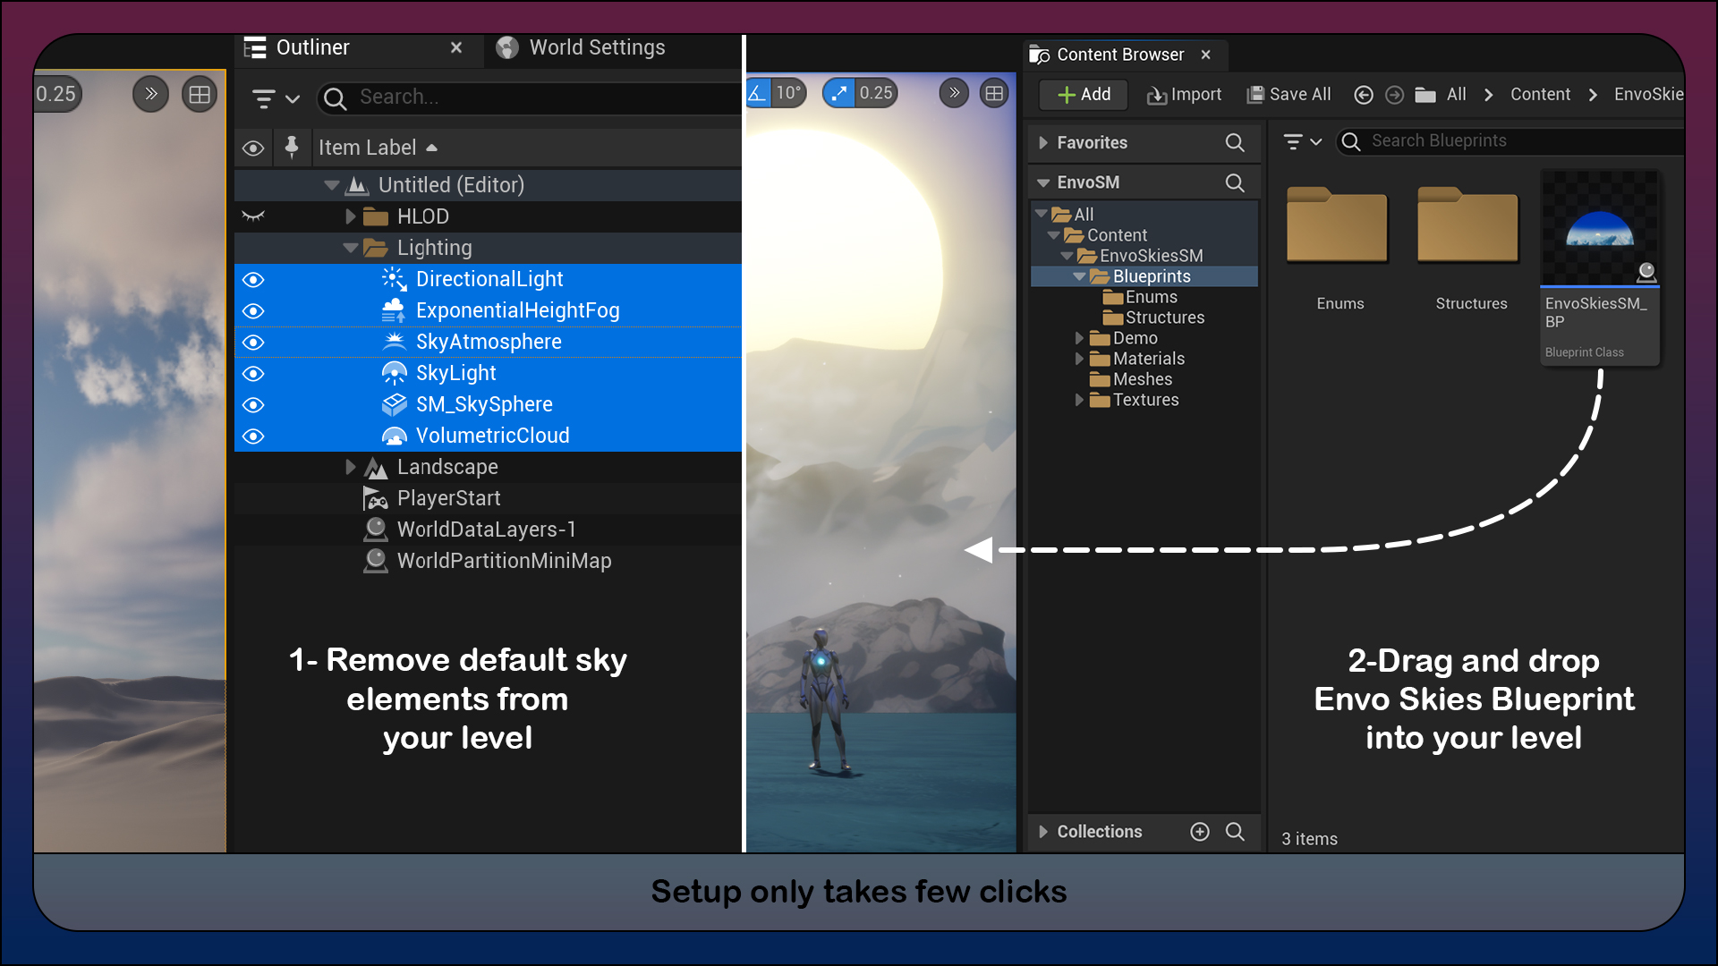Image resolution: width=1718 pixels, height=966 pixels.
Task: Hide the DirectionalLight actor
Action: [253, 279]
